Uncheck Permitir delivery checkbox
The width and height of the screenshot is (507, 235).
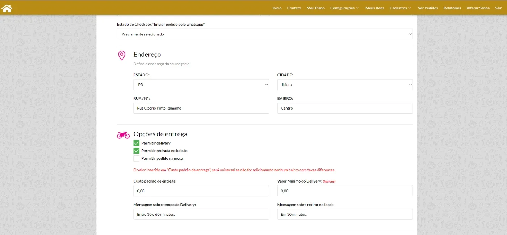click(137, 143)
